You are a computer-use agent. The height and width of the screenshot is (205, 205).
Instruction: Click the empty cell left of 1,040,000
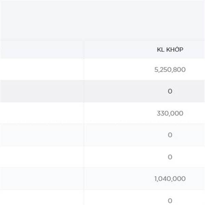(x=42, y=179)
